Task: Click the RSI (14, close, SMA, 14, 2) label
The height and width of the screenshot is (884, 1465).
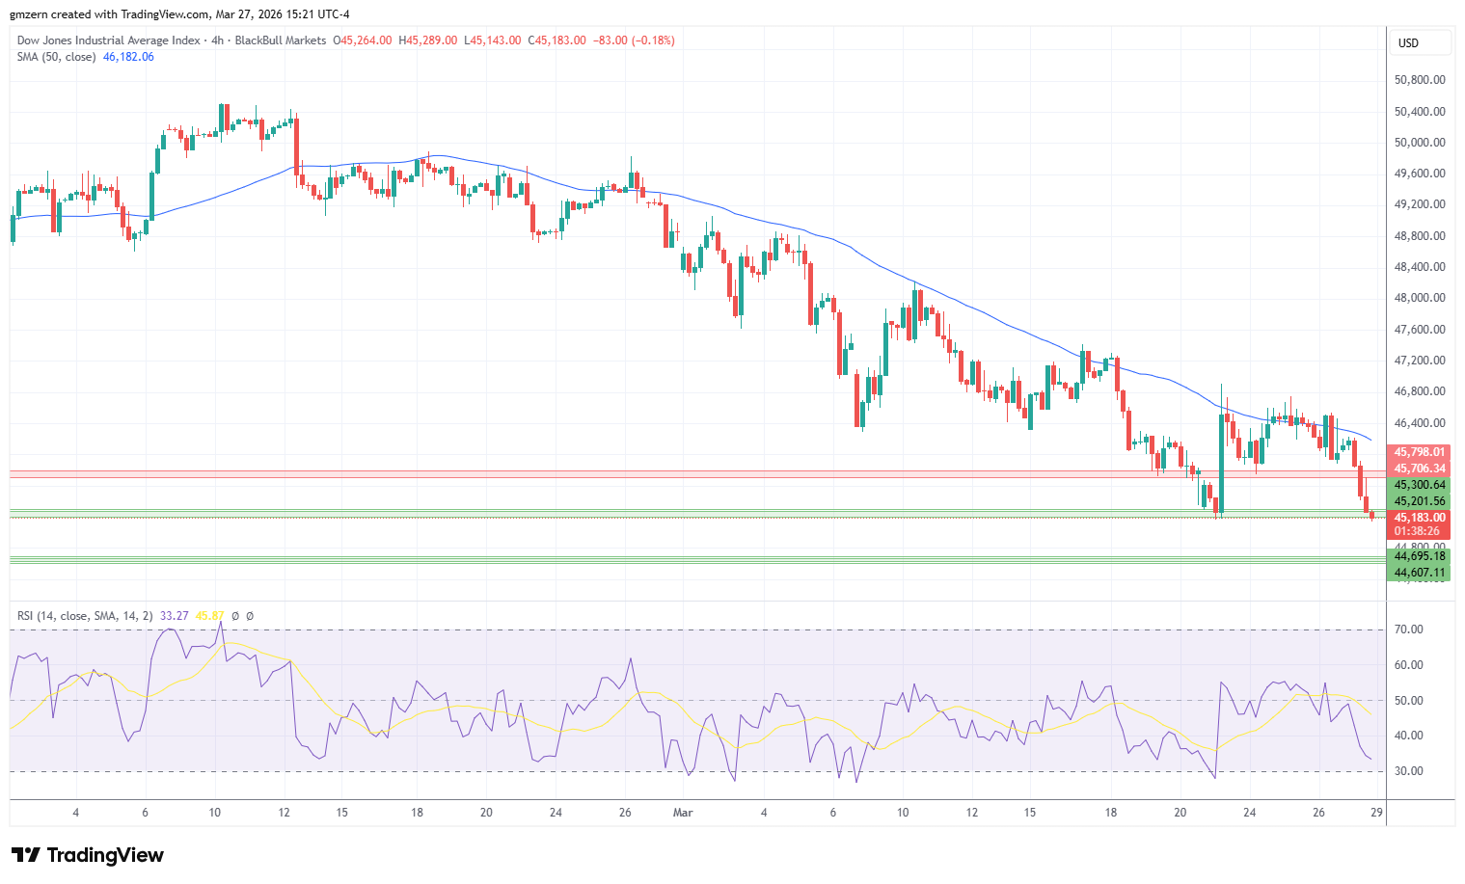Action: pyautogui.click(x=85, y=616)
